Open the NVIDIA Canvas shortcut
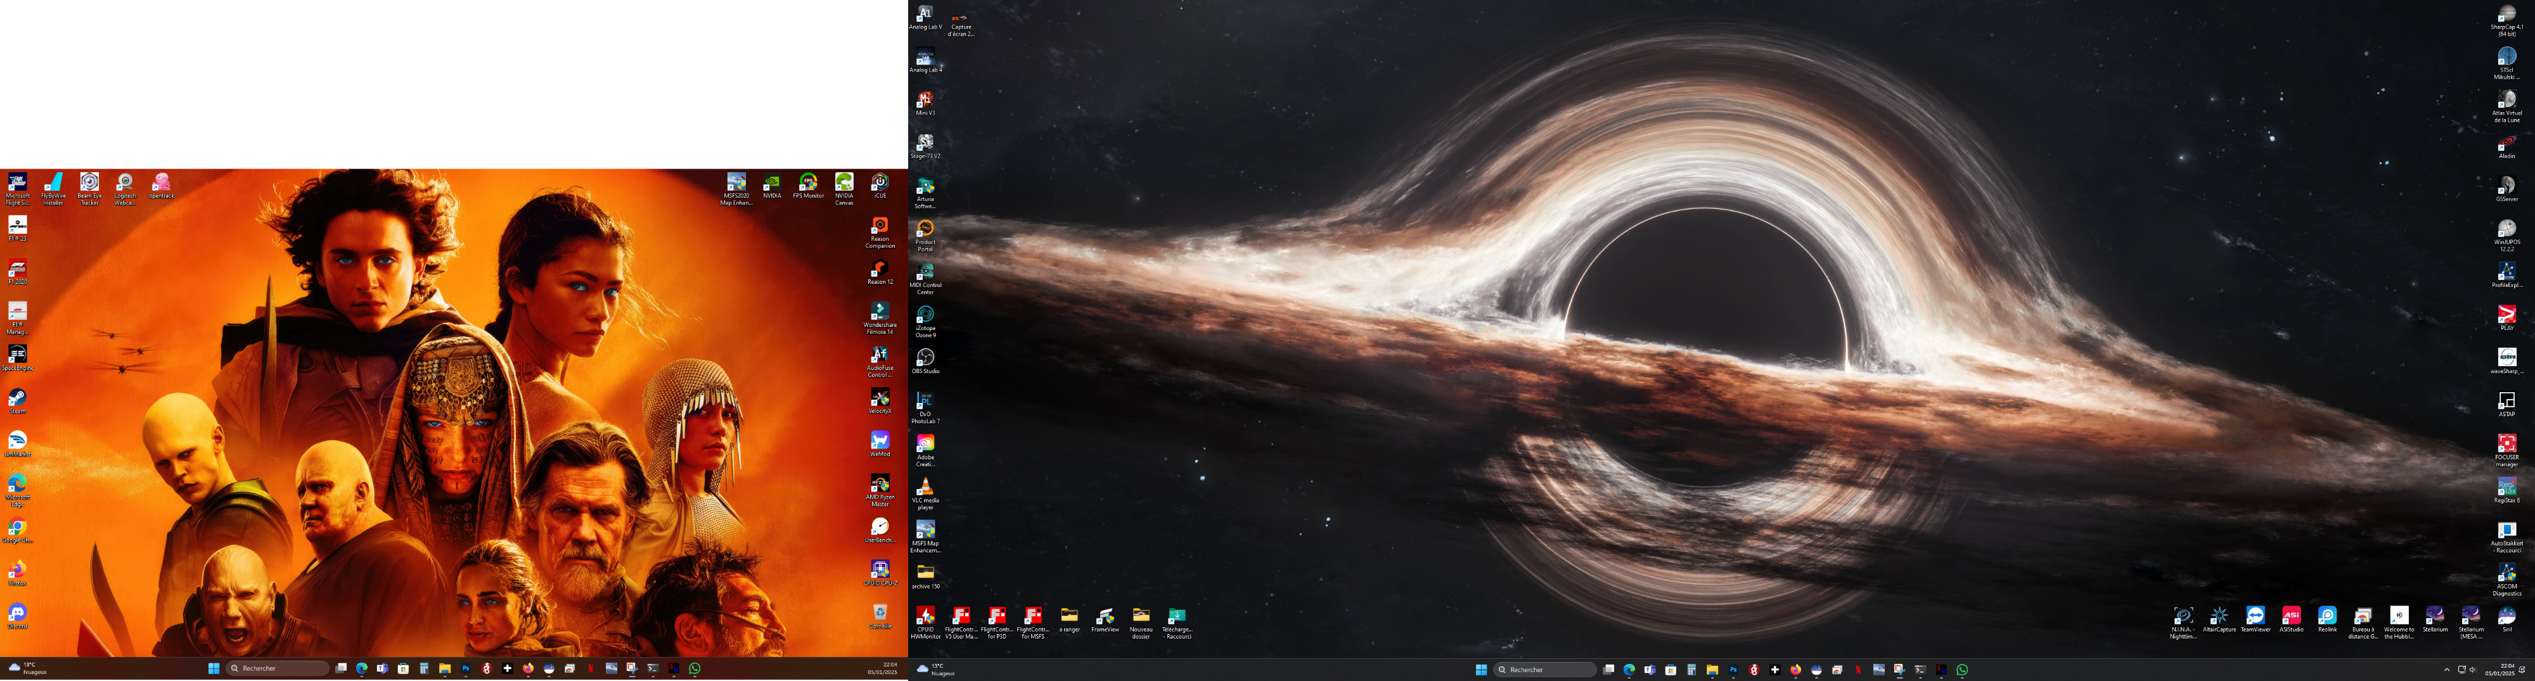 [x=844, y=189]
